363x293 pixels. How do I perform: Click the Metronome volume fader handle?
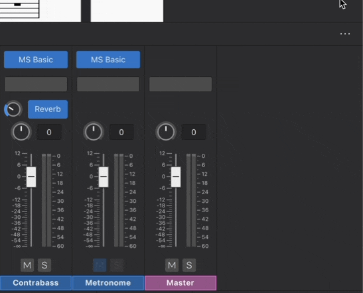coord(104,177)
